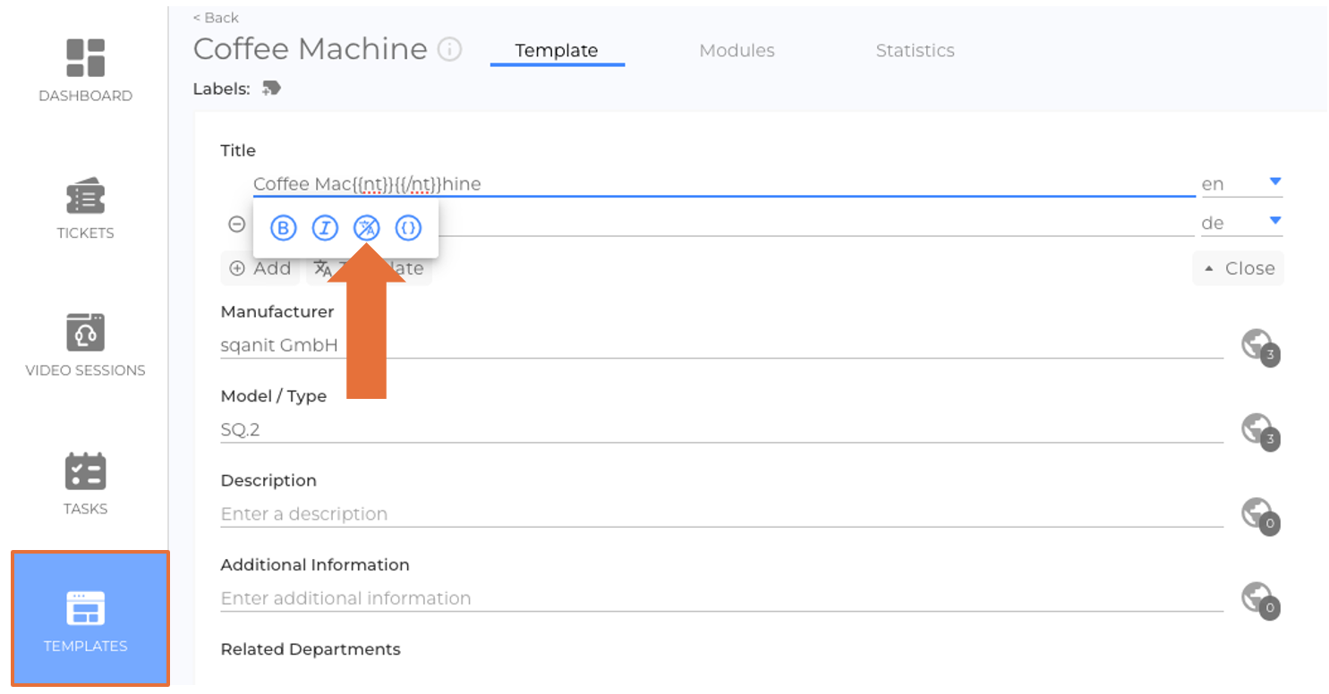Image resolution: width=1329 pixels, height=694 pixels.
Task: Open translations globe for Manufacturer field
Action: coord(1258,345)
